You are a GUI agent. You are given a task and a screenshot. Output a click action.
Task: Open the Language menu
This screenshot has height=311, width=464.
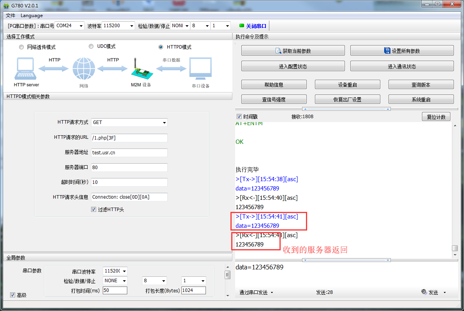point(32,16)
